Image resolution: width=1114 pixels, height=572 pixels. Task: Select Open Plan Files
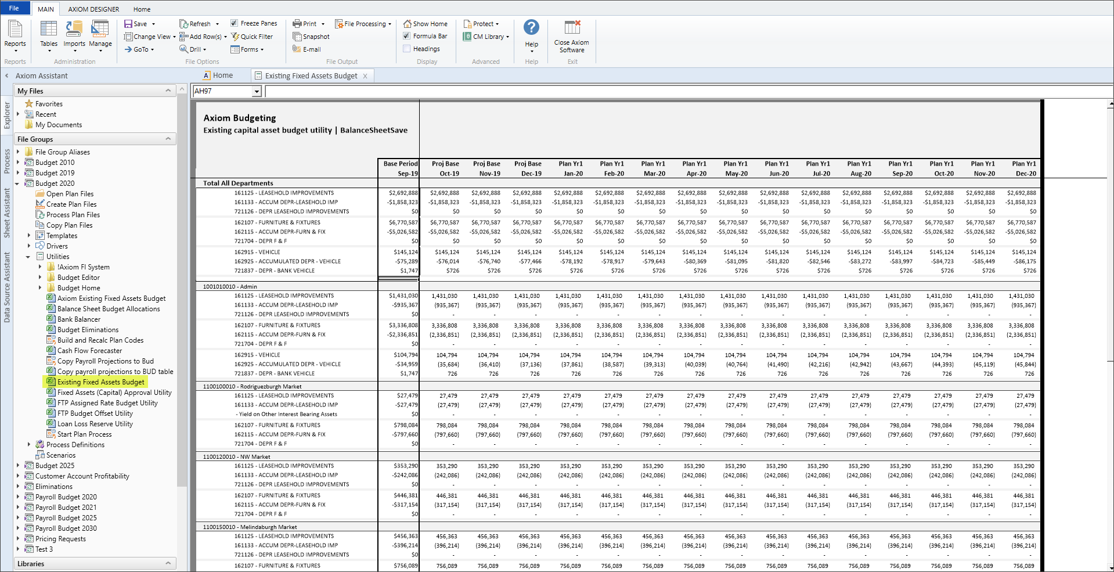(x=64, y=194)
